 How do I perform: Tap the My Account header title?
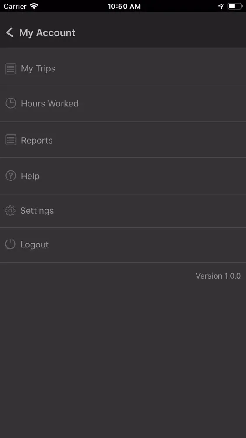(x=47, y=33)
